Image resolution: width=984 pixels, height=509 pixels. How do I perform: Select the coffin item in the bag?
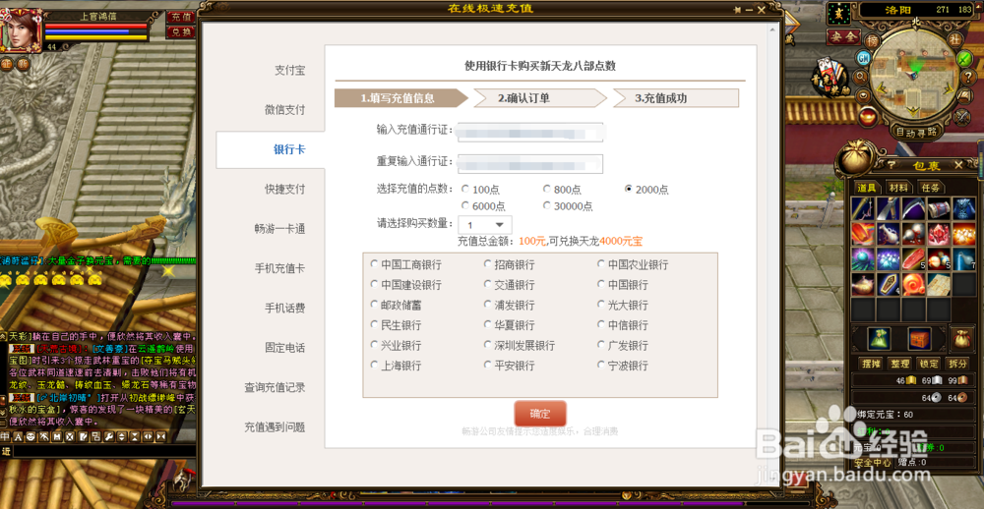click(x=888, y=284)
